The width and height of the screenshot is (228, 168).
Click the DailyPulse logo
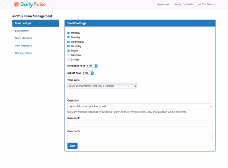[x=30, y=4]
